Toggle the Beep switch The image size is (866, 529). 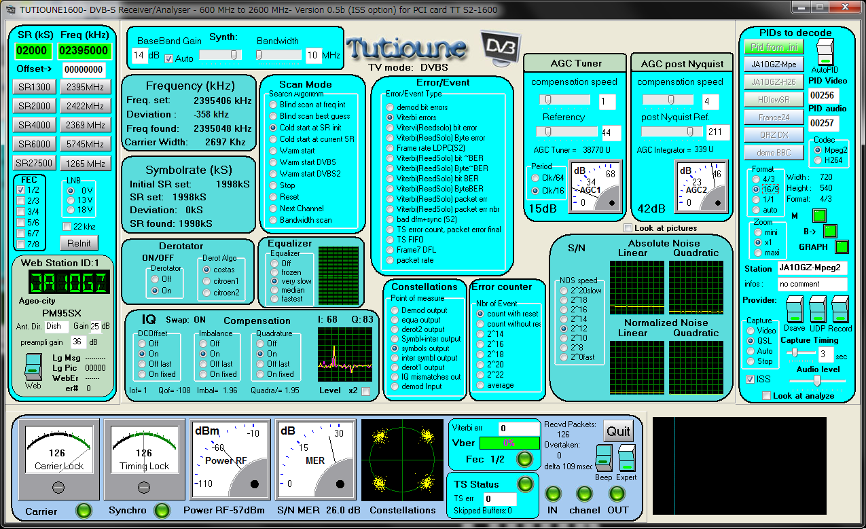click(603, 458)
